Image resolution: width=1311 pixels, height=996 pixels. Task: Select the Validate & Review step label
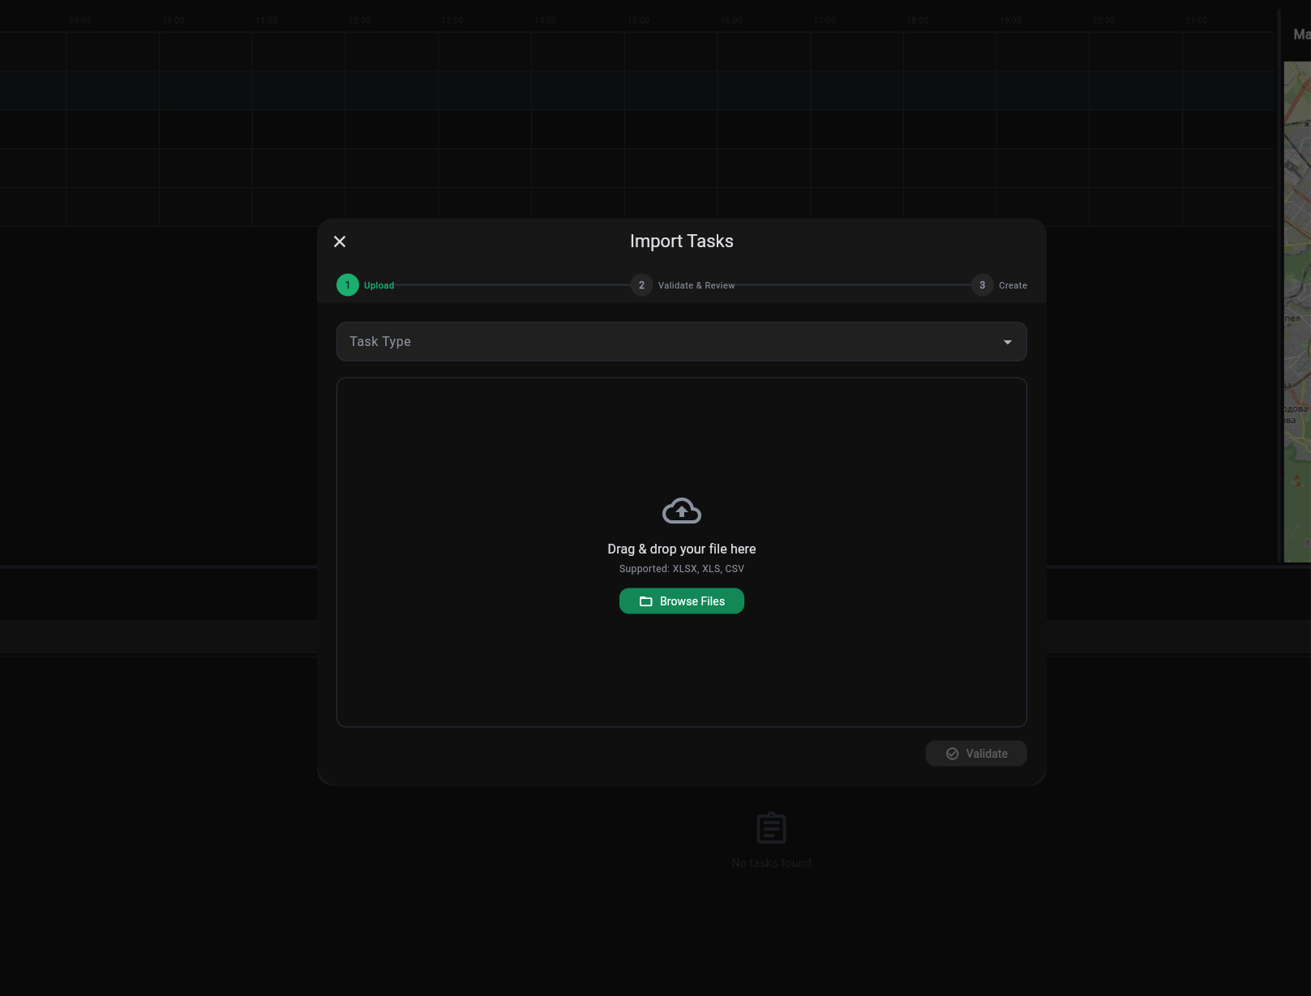tap(696, 284)
